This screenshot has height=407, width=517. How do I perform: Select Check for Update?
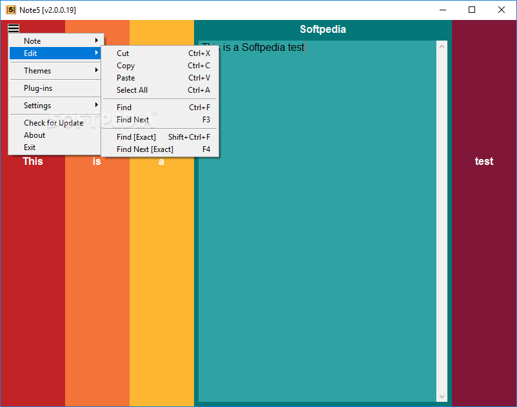55,123
